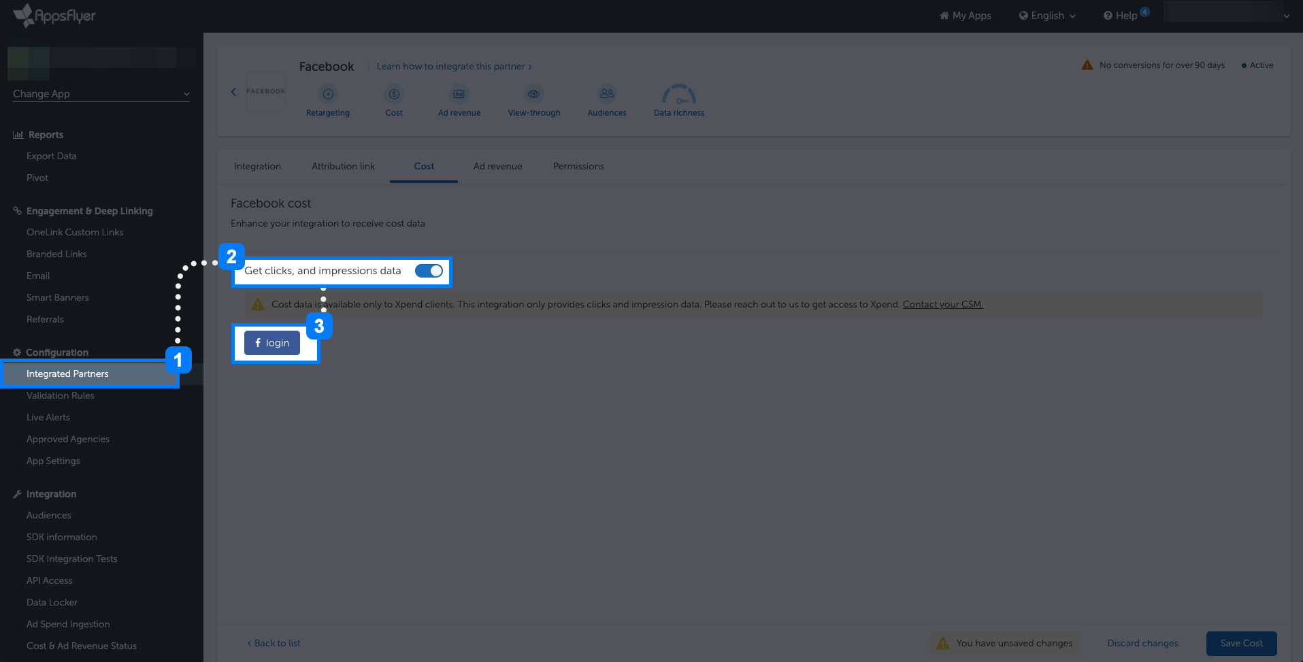Open the Help menu
Screen dimensions: 1303x662
1121,16
